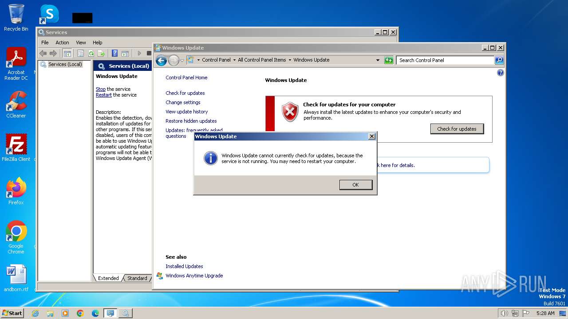Image resolution: width=568 pixels, height=319 pixels.
Task: Click Refresh icon in Services toolbar
Action: (x=91, y=53)
